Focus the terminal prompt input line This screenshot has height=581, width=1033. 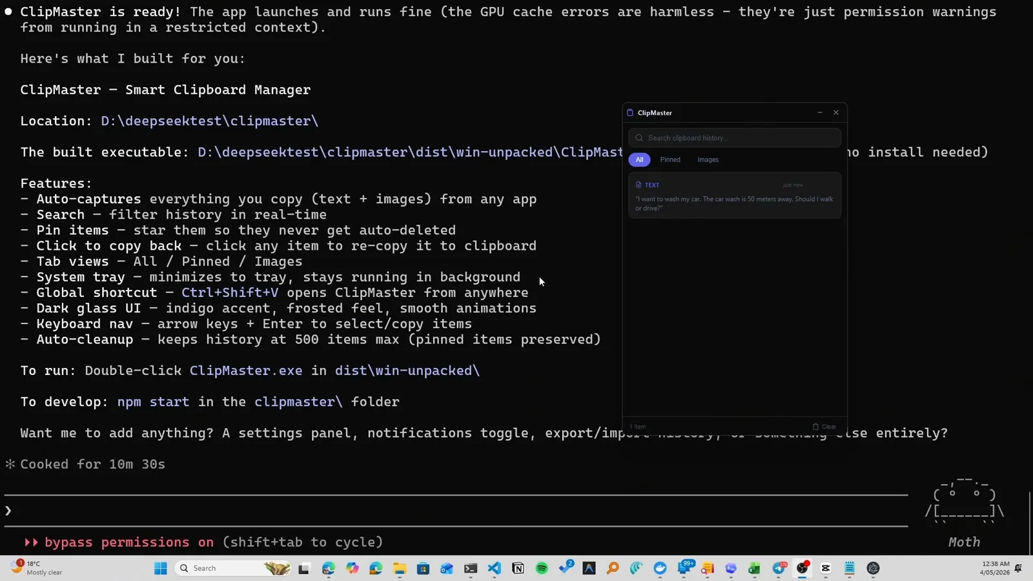pyautogui.click(x=456, y=511)
